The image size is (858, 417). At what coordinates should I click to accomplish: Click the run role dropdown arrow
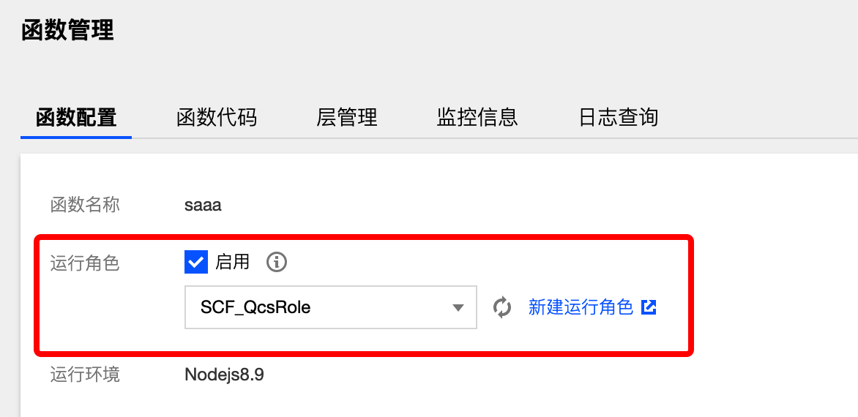458,307
